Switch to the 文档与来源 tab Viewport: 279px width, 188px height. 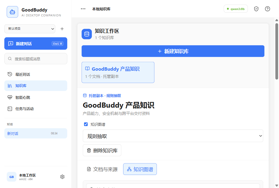[x=102, y=169]
